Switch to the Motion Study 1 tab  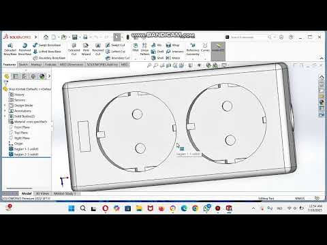[x=65, y=194]
